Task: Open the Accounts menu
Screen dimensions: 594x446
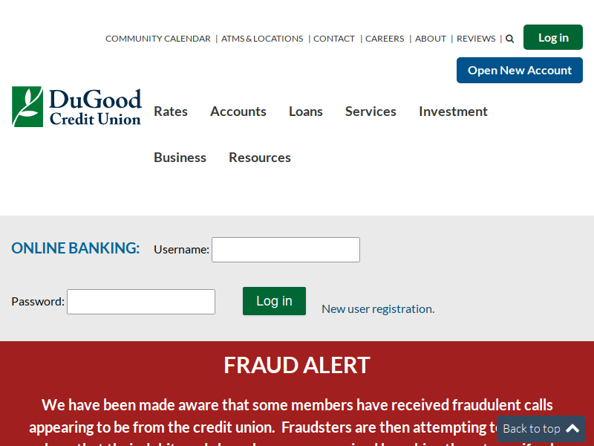Action: 238,111
